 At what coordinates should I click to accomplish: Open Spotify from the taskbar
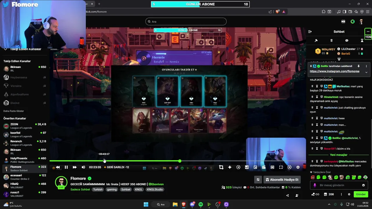pyautogui.click(x=201, y=204)
